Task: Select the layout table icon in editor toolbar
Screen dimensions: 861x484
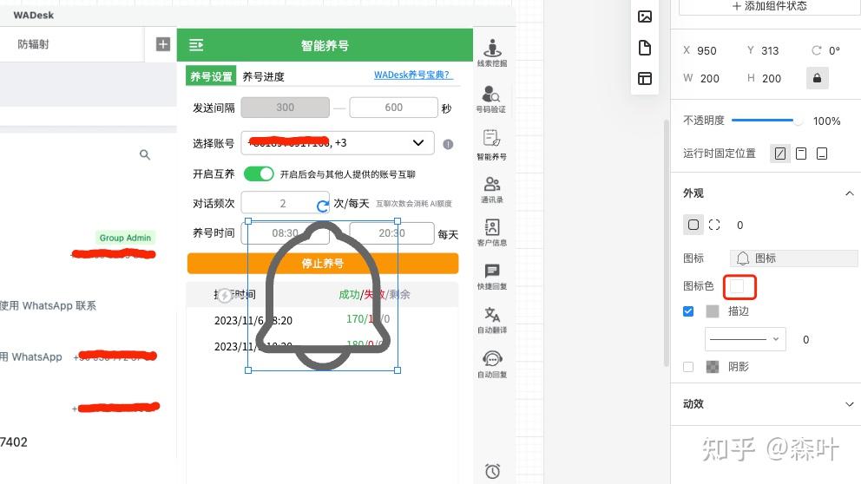Action: [x=645, y=78]
